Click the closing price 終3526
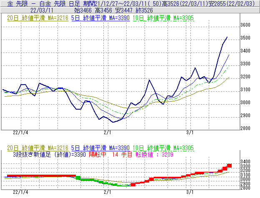The width and height of the screenshot is (260, 198). (144, 10)
